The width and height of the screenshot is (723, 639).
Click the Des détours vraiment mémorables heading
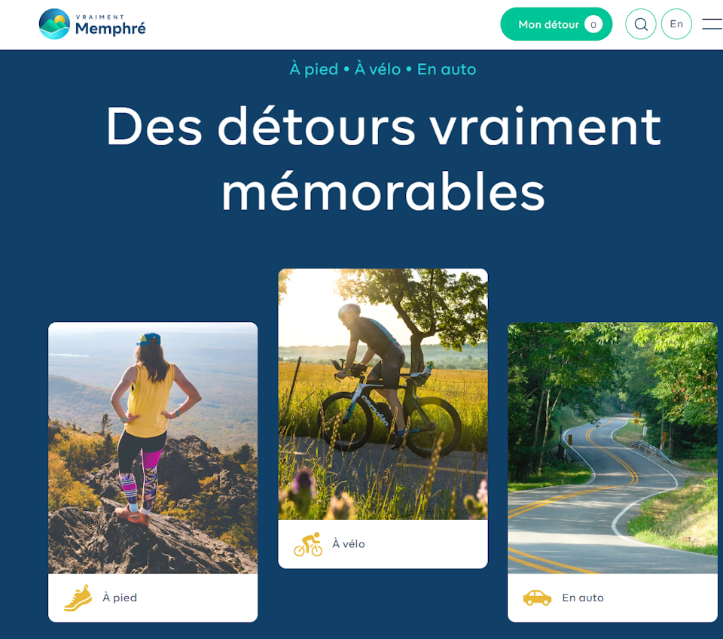[x=383, y=159]
